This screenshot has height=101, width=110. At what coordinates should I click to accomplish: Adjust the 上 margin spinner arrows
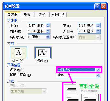pyautogui.click(x=48, y=25)
